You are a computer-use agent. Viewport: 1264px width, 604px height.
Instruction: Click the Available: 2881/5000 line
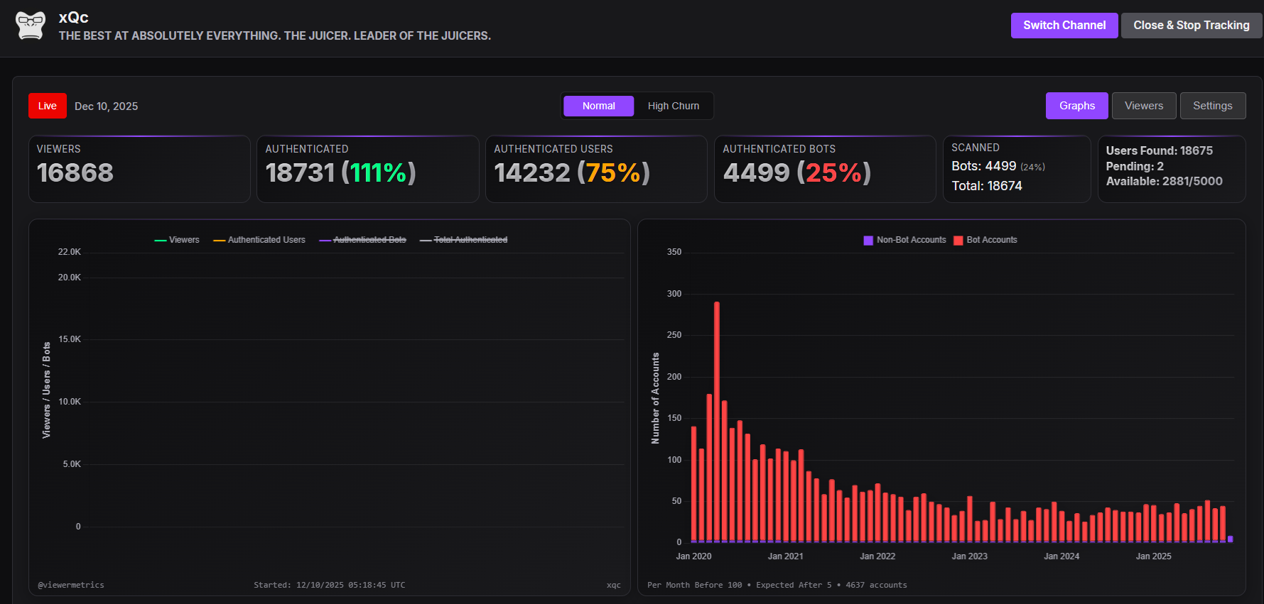click(x=1165, y=181)
